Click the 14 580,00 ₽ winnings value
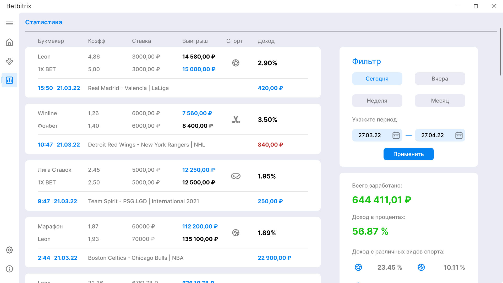The image size is (503, 283). click(199, 57)
